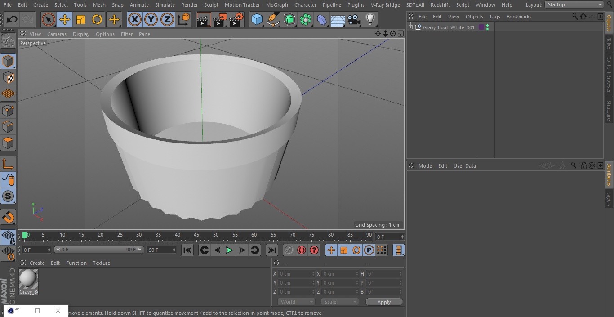614x317 pixels.
Task: Switch to Texture mode checkered cube
Action: tap(8, 78)
